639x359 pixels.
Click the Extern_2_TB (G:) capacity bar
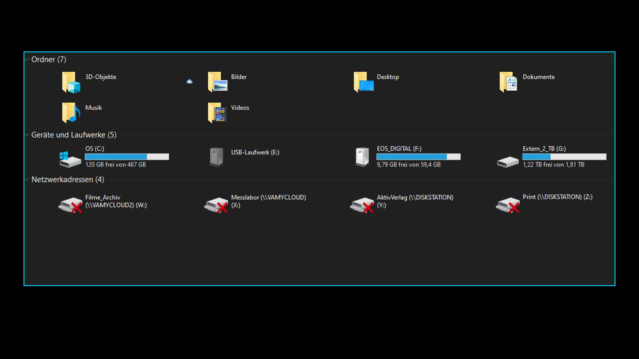(x=564, y=157)
